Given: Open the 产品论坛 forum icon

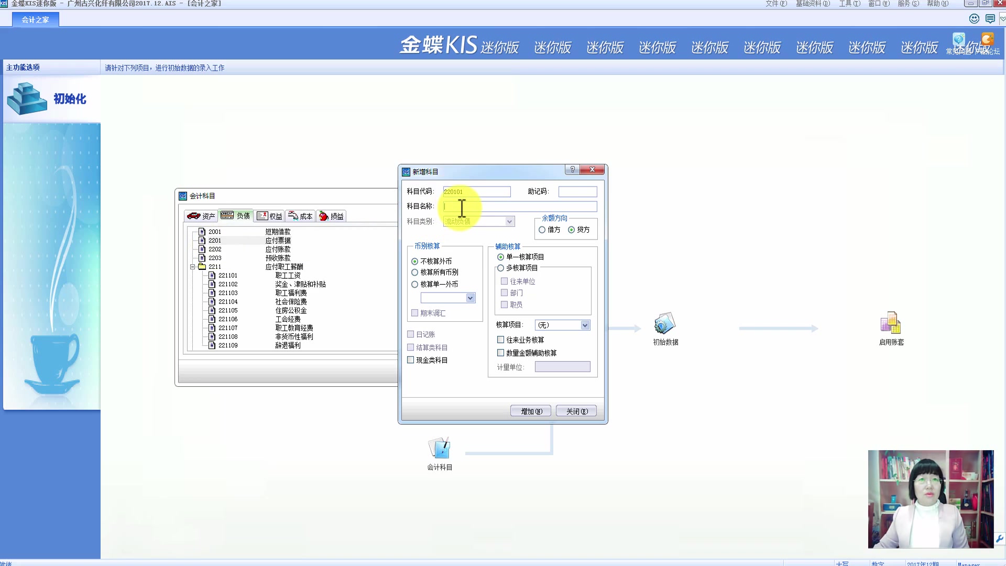Looking at the screenshot, I should click(987, 40).
